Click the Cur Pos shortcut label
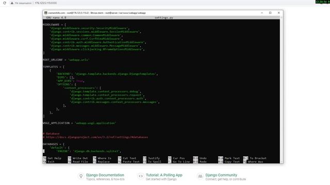Screen dimensions: 330x185 click(x=179, y=158)
